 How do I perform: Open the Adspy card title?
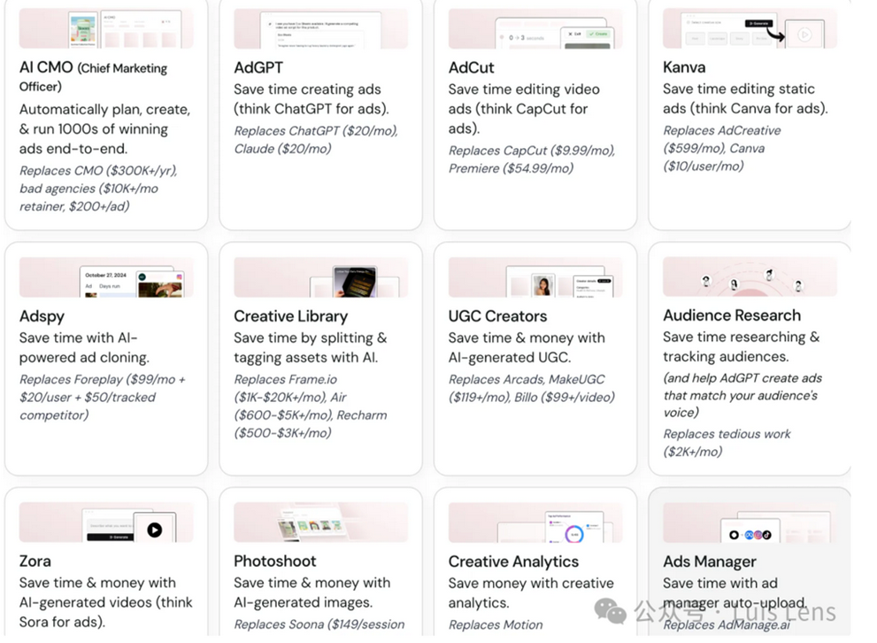click(x=42, y=316)
